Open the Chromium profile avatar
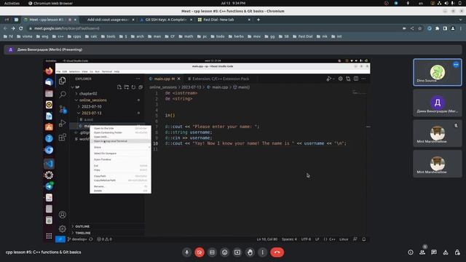This screenshot has width=466, height=262. tap(453, 28)
